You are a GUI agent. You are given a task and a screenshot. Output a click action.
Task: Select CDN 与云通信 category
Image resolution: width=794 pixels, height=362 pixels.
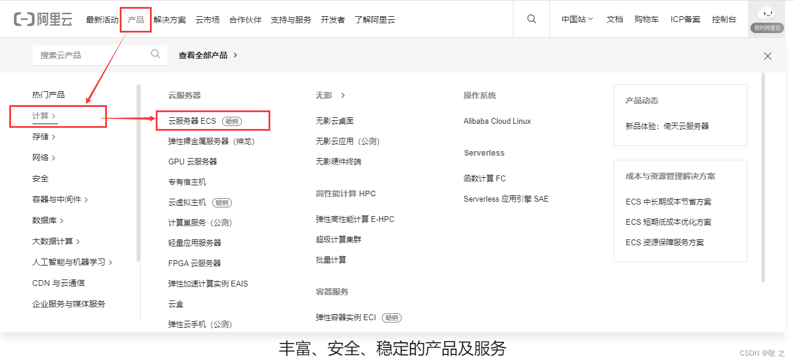coord(58,284)
